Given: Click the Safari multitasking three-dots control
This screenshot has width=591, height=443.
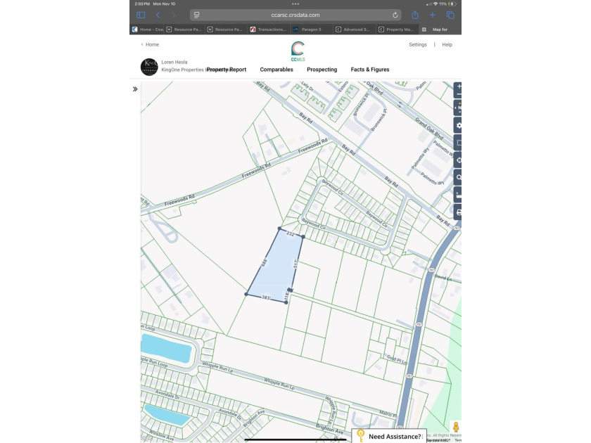Looking at the screenshot, I should point(295,4).
